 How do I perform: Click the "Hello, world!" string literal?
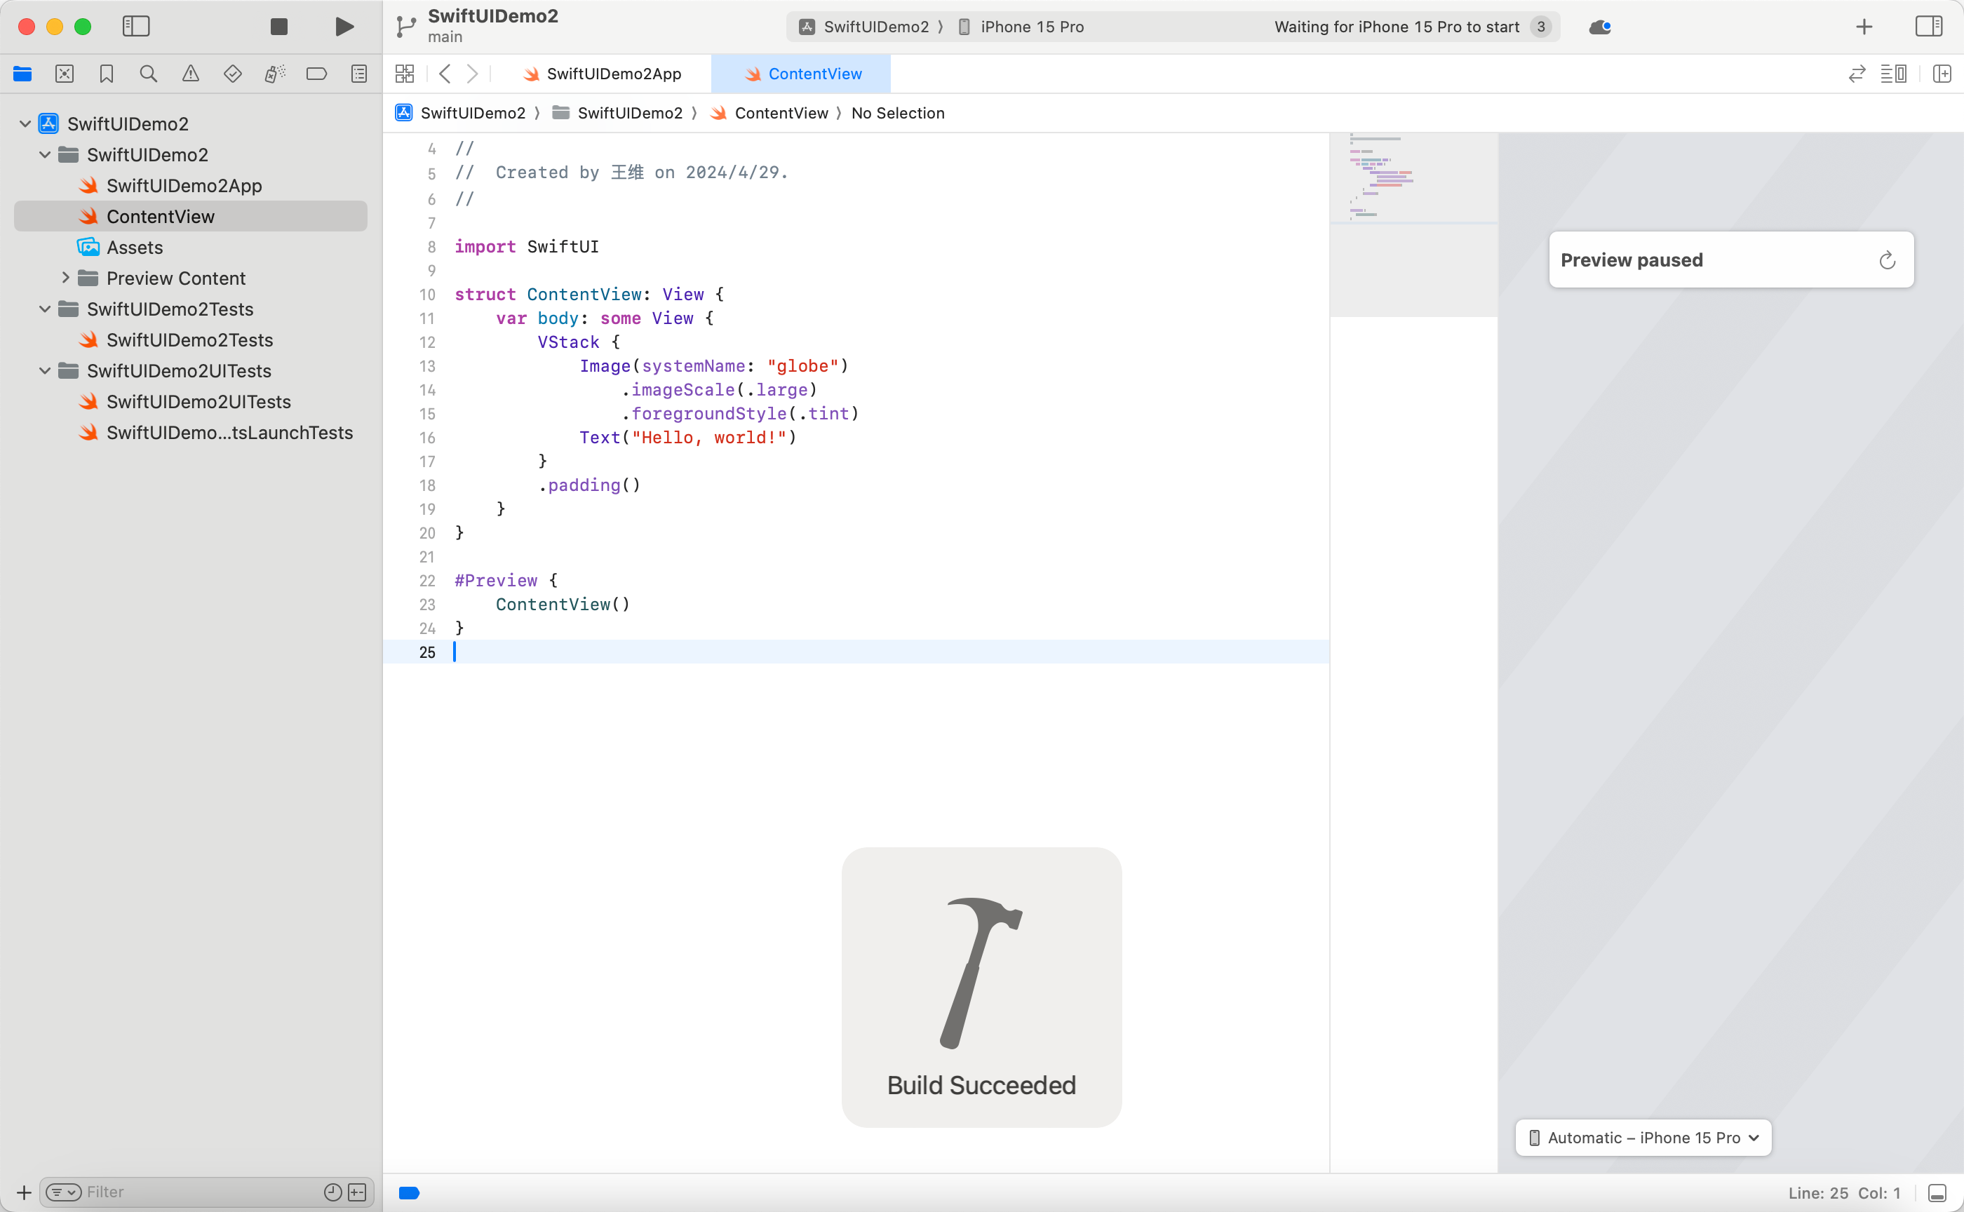click(708, 438)
